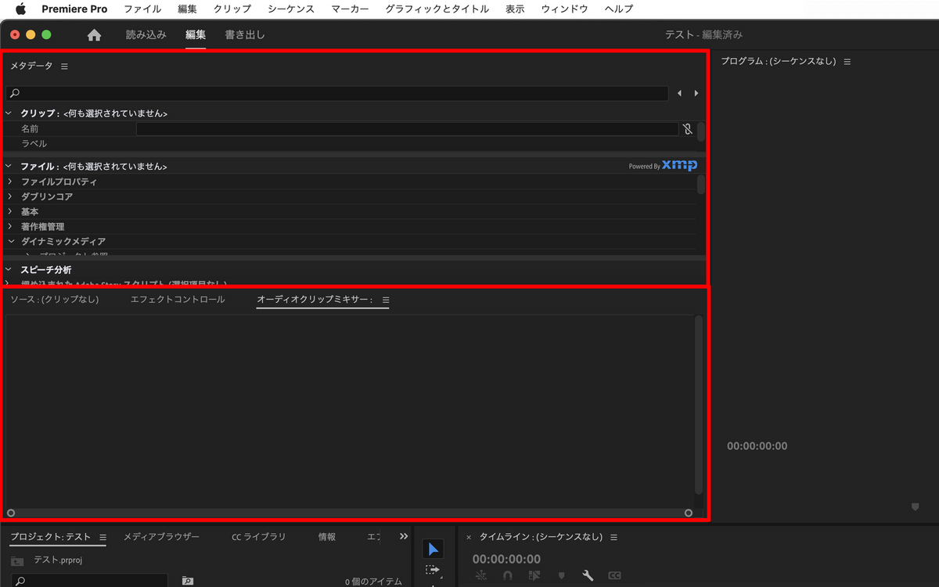Screen dimensions: 939x587
Task: Click the ファイル section vertical scrollbar
Action: point(701,185)
